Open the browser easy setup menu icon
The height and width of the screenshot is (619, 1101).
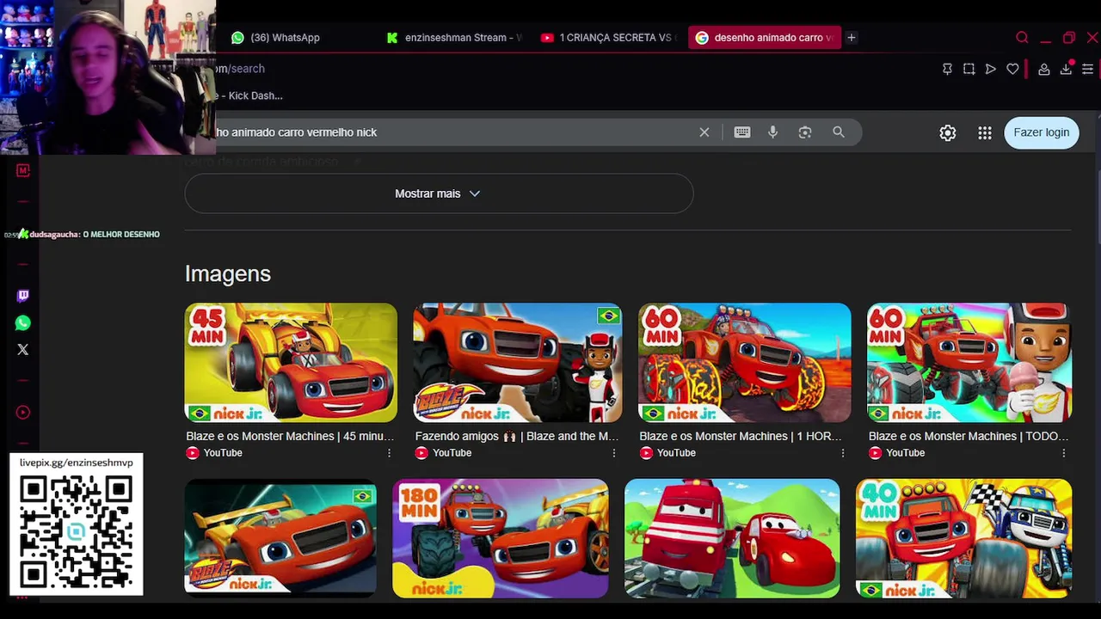pos(1088,69)
